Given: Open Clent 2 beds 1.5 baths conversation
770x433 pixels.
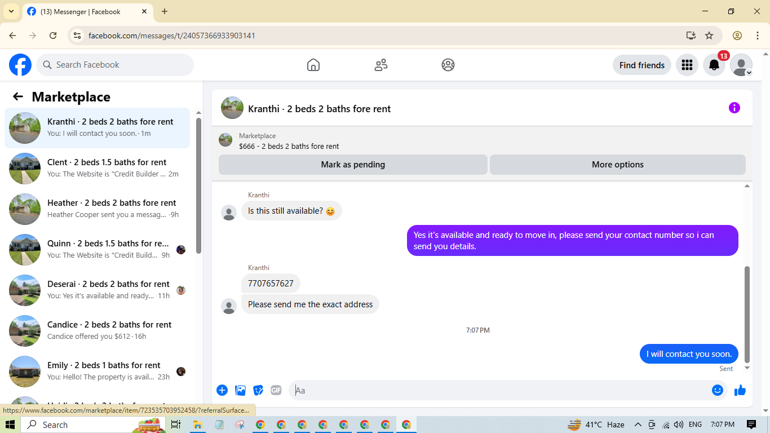Looking at the screenshot, I should pyautogui.click(x=97, y=169).
